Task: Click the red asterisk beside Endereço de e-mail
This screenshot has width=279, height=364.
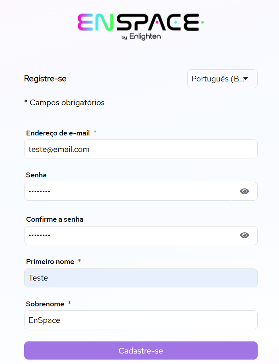Action: tap(95, 132)
